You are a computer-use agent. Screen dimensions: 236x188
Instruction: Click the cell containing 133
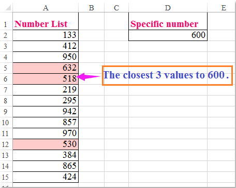pos(46,35)
